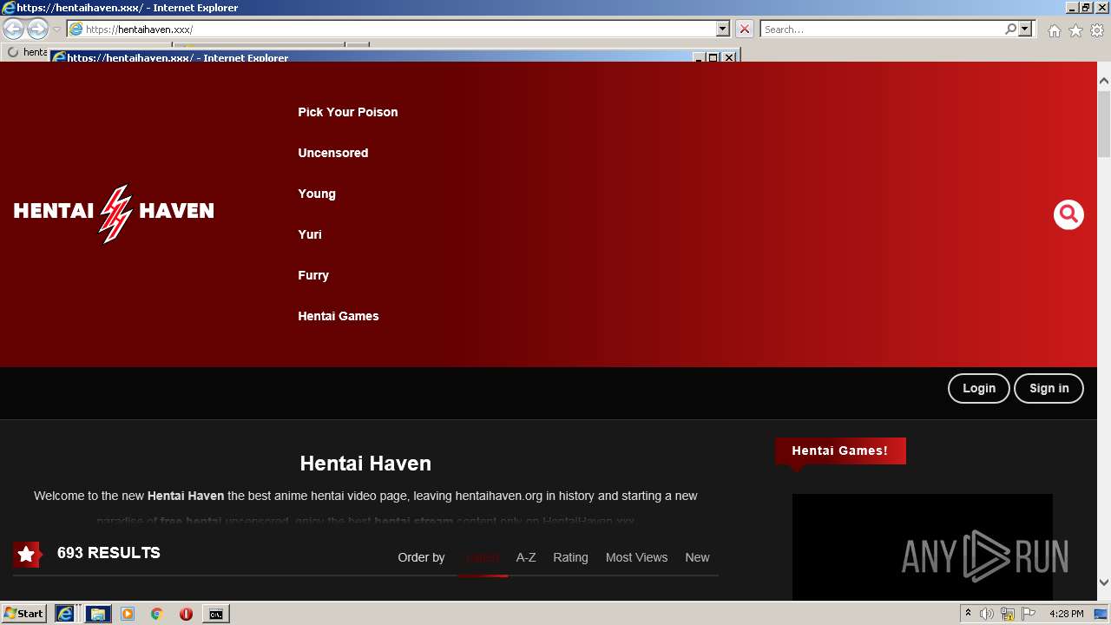
Task: Click the vertical scrollbar thumb
Action: pos(1104,123)
